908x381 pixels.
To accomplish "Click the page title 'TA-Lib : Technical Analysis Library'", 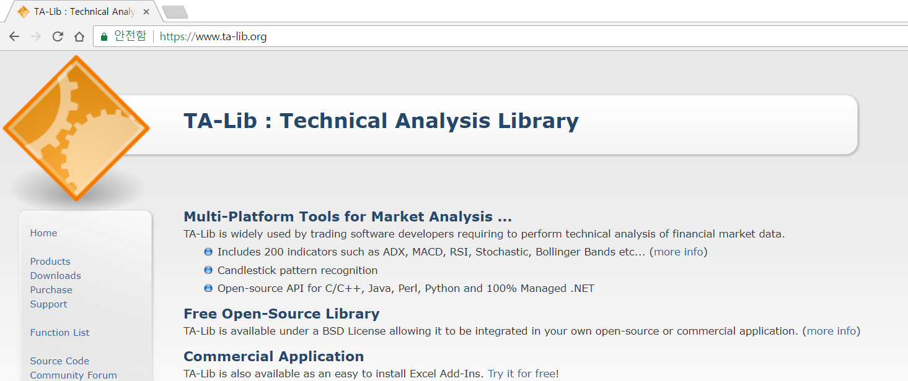I will click(x=381, y=121).
